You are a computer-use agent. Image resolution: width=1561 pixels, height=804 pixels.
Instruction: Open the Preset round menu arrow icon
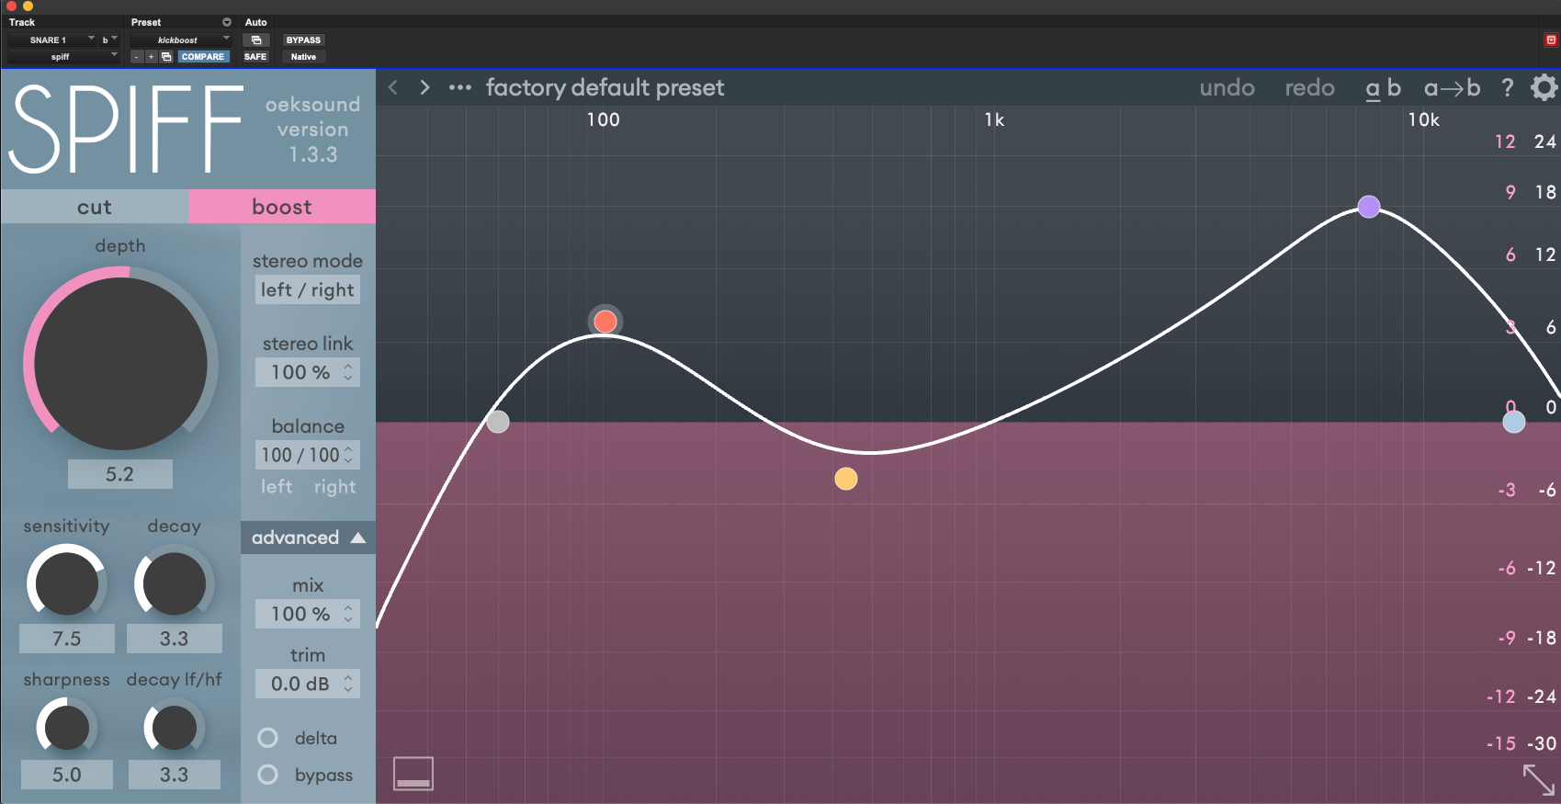(227, 22)
